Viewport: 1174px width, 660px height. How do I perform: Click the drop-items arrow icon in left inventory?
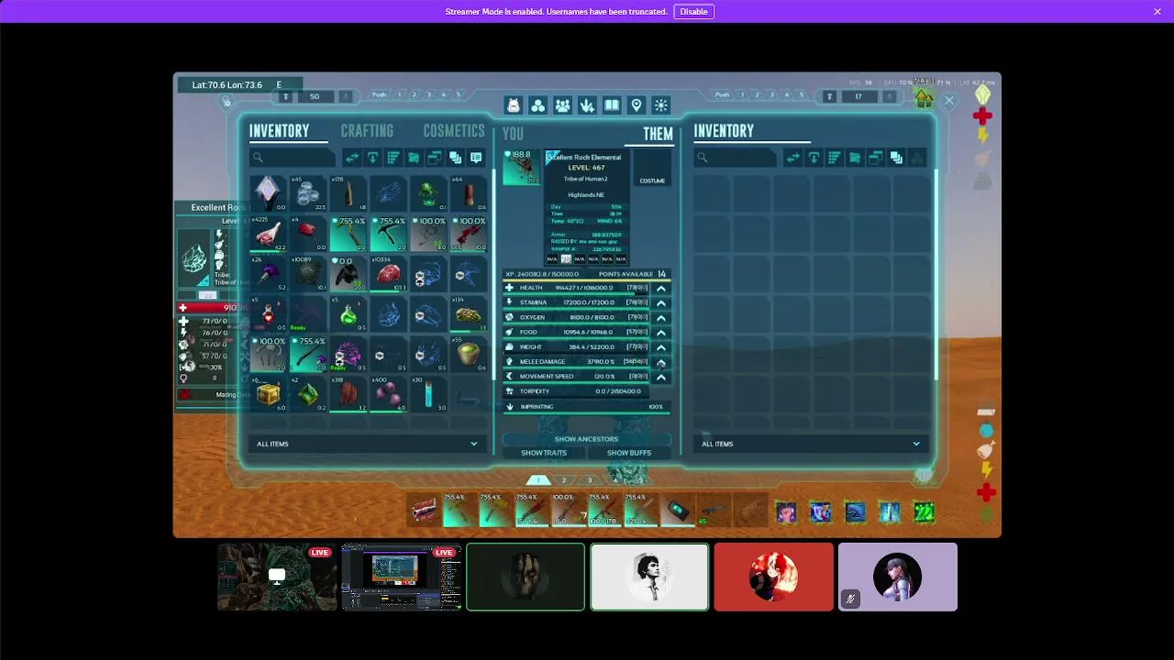pyautogui.click(x=372, y=158)
